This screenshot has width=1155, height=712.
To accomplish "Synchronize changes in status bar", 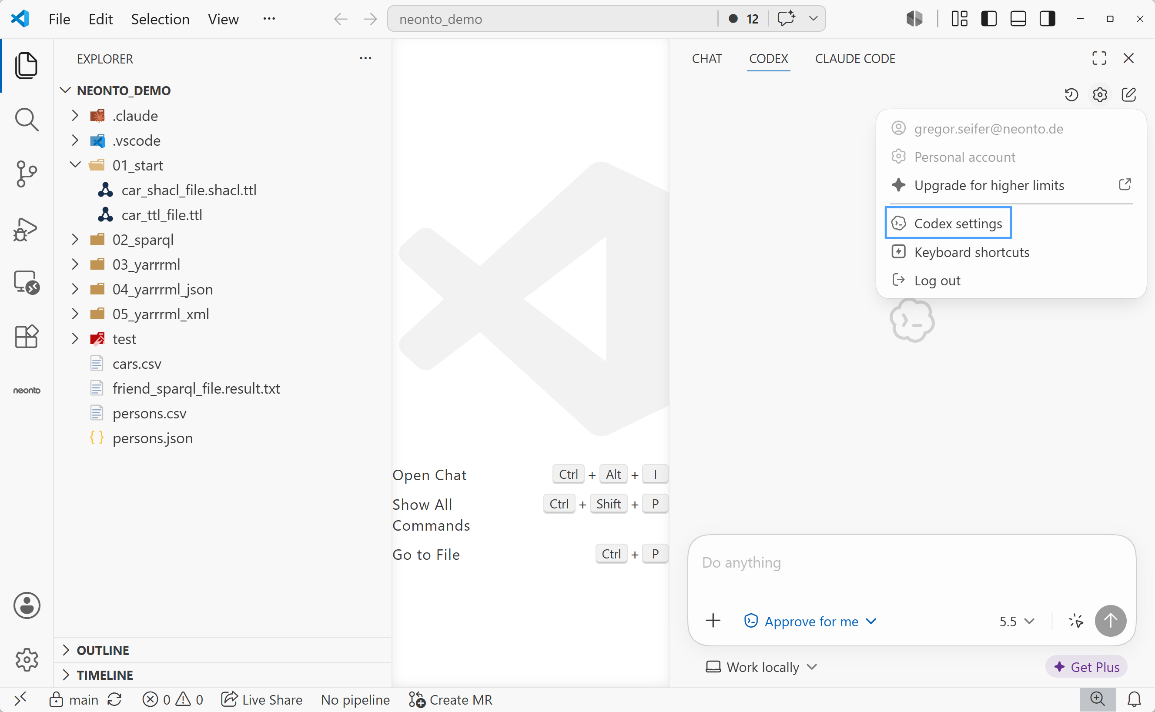I will click(x=114, y=699).
